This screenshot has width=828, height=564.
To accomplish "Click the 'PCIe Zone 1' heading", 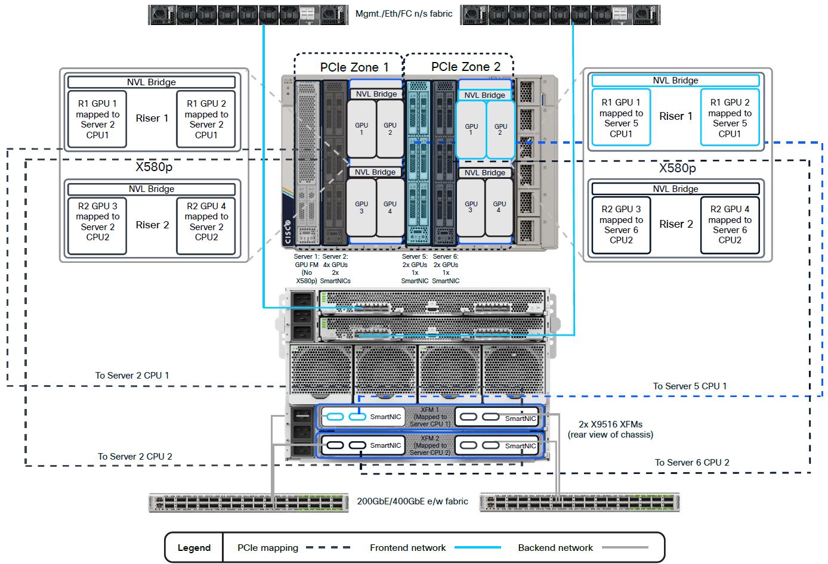I will coord(354,67).
